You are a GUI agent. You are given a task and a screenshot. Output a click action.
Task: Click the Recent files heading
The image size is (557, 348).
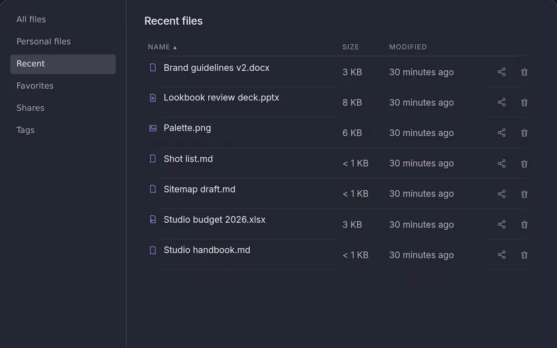(173, 21)
